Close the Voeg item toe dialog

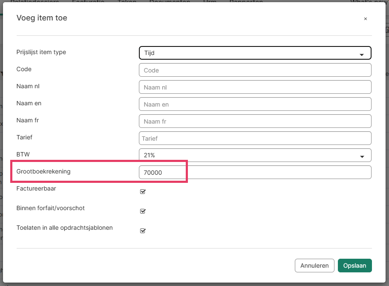(365, 19)
